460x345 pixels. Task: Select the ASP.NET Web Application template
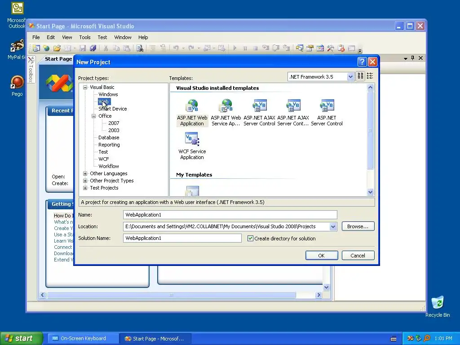(192, 113)
